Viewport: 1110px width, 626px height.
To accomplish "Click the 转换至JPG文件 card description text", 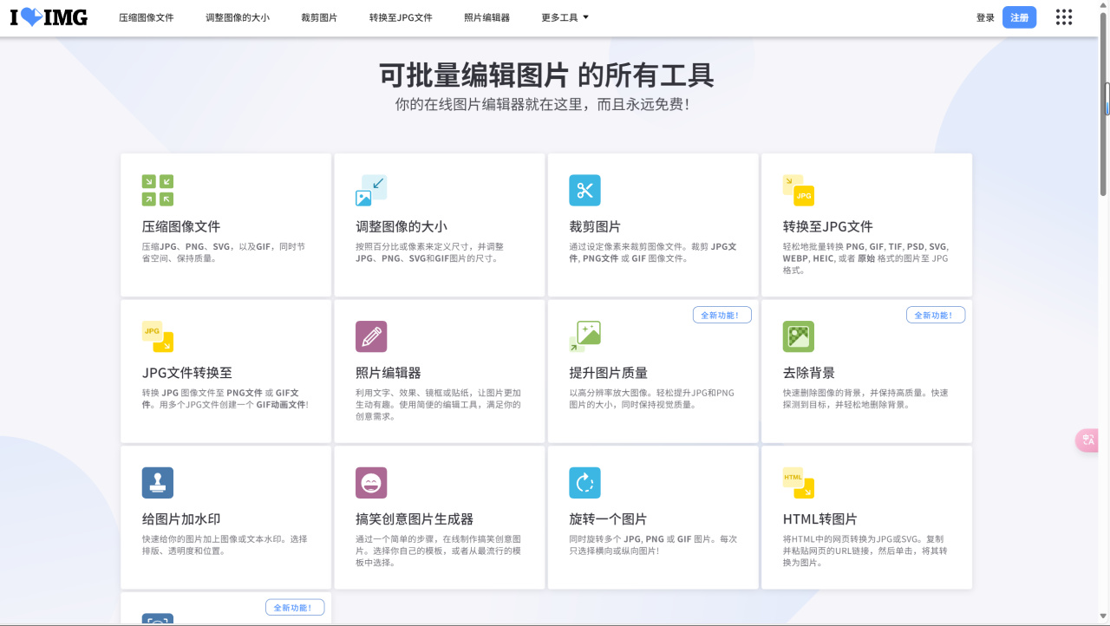I will pyautogui.click(x=865, y=258).
